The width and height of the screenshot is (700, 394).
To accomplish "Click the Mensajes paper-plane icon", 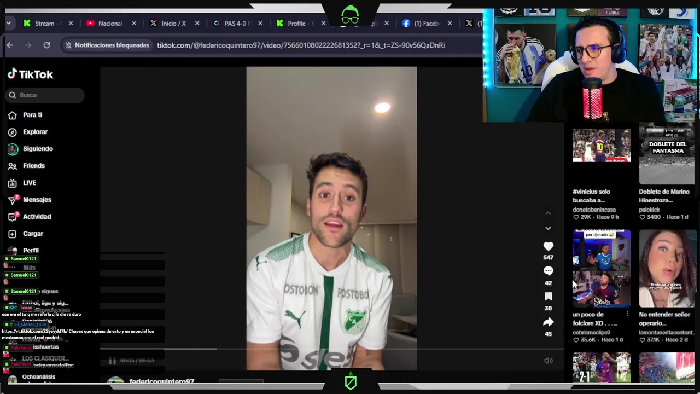I will (x=13, y=200).
